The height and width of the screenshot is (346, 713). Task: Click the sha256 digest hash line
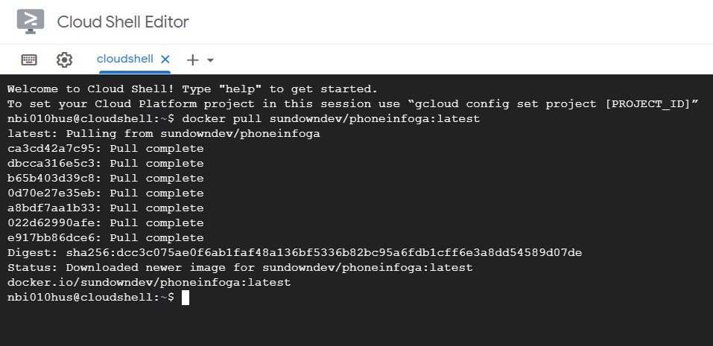click(294, 253)
